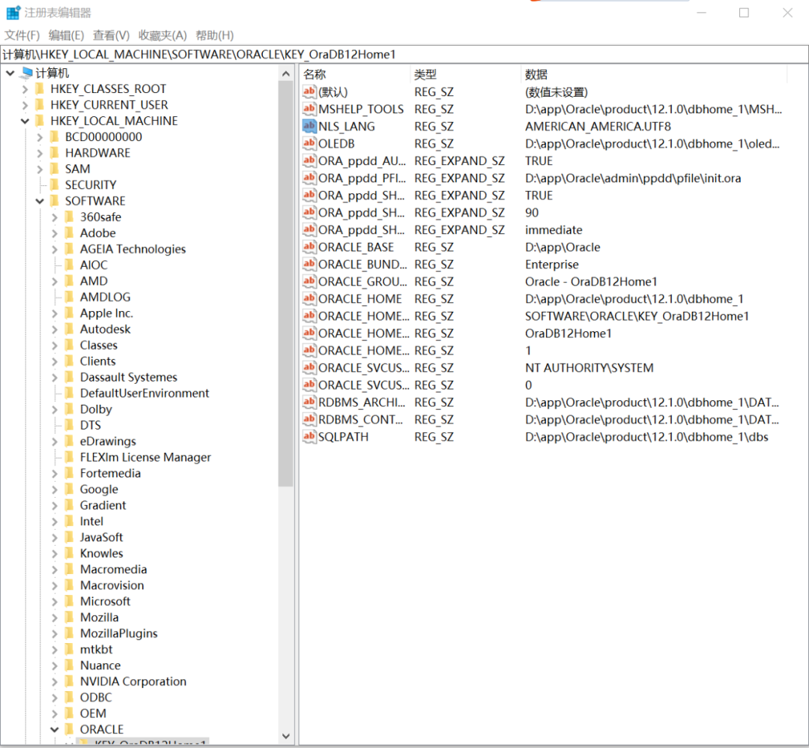The height and width of the screenshot is (748, 809).
Task: Open the 帮助(H) menu
Action: tap(215, 35)
